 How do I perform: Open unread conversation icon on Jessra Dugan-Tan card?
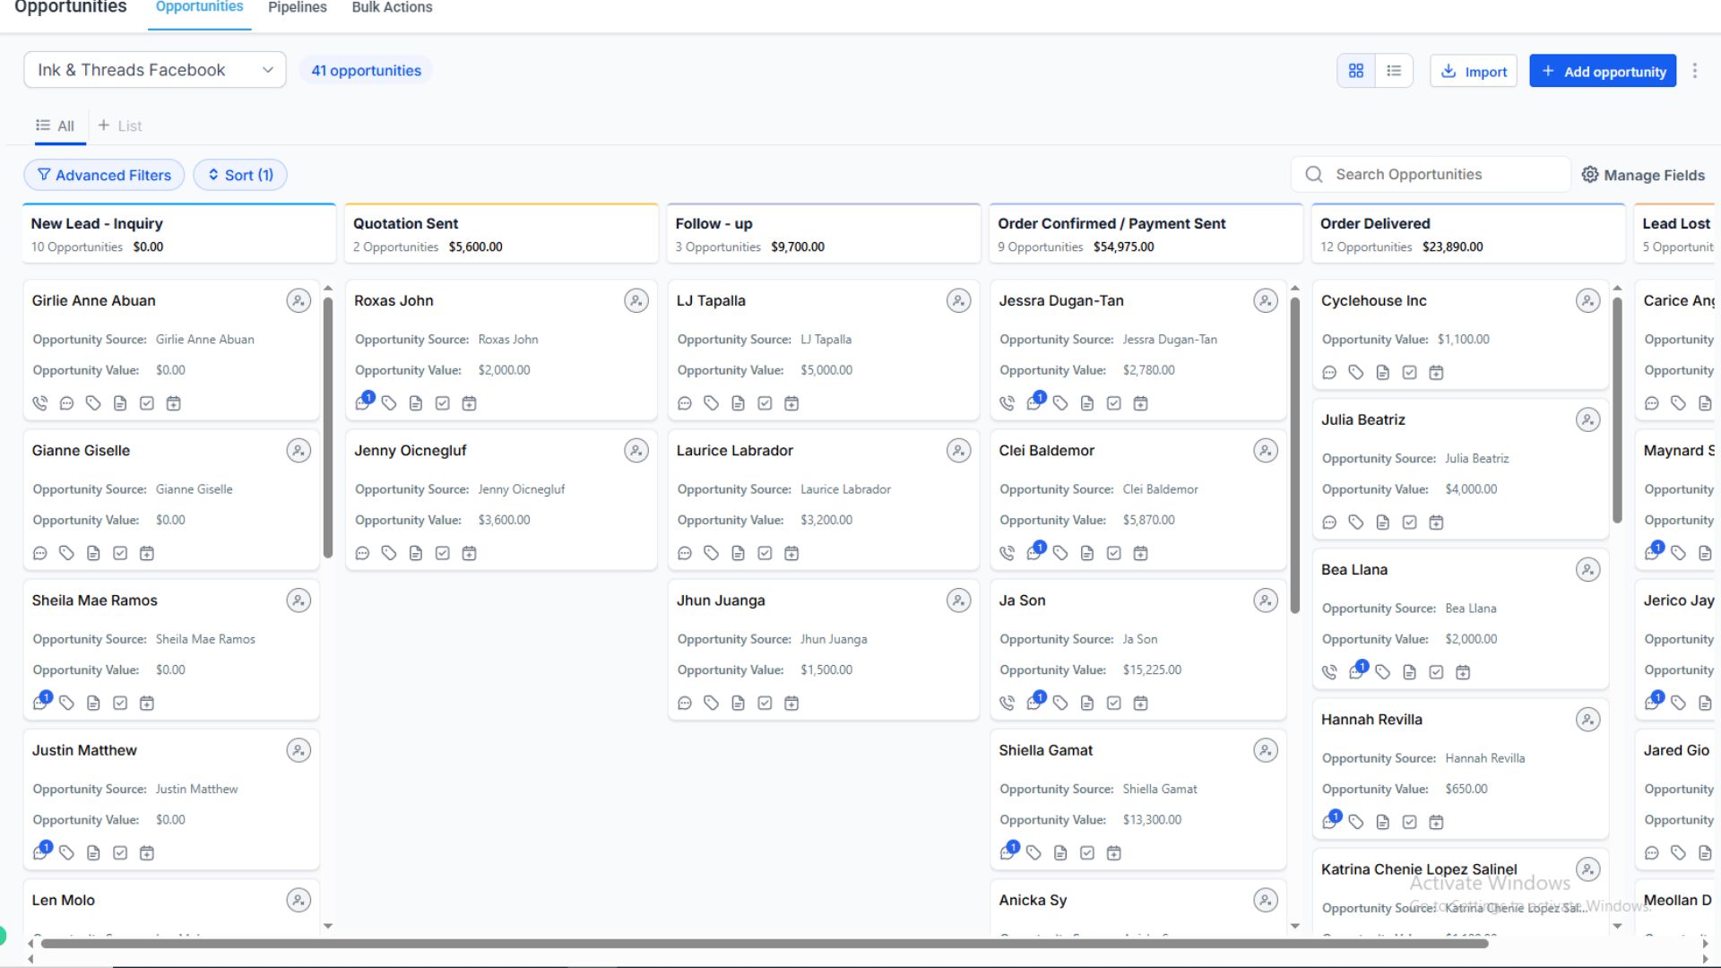click(1034, 402)
